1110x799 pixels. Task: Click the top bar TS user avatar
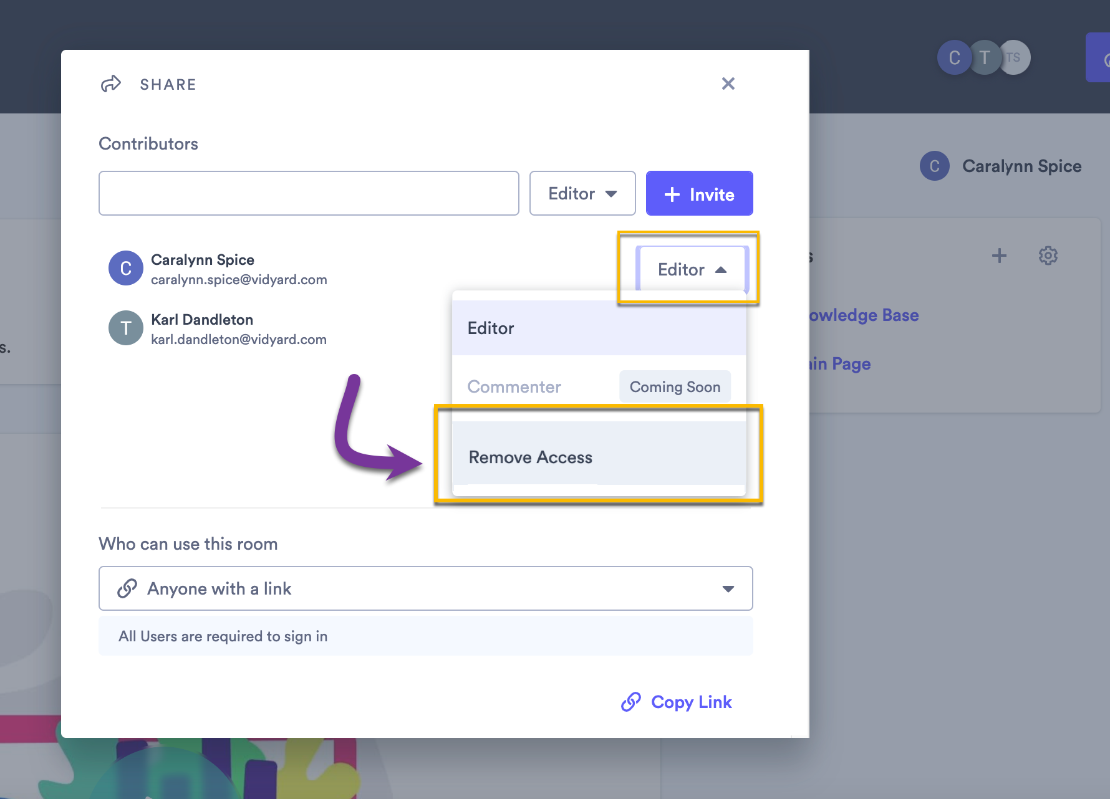(x=1015, y=57)
